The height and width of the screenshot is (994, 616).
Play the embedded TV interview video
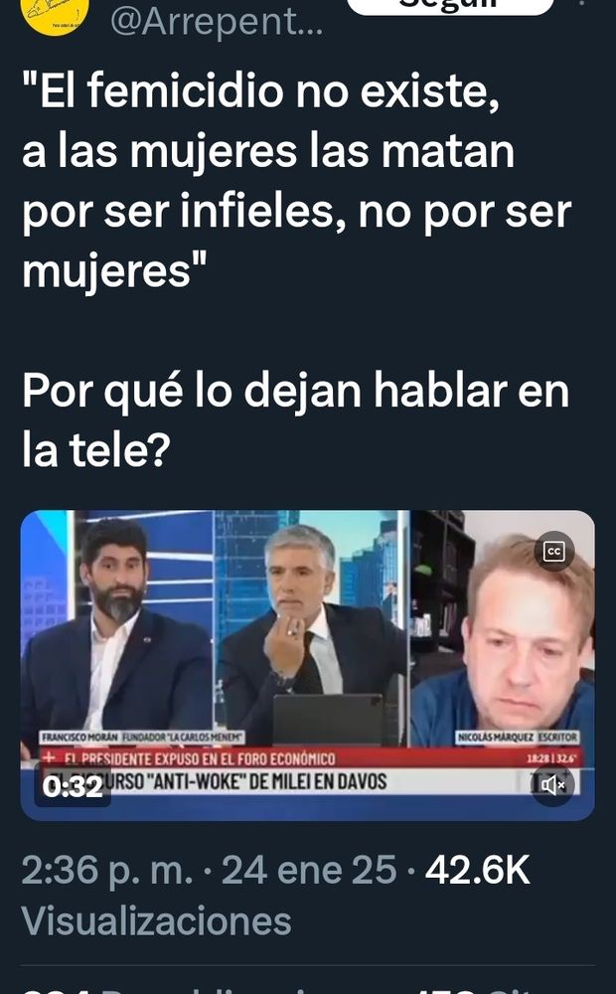click(307, 665)
